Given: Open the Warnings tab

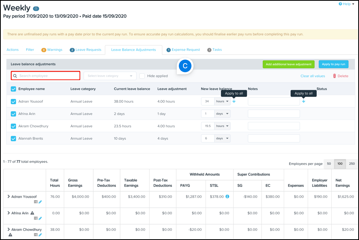Looking at the screenshot, I should tap(52, 50).
